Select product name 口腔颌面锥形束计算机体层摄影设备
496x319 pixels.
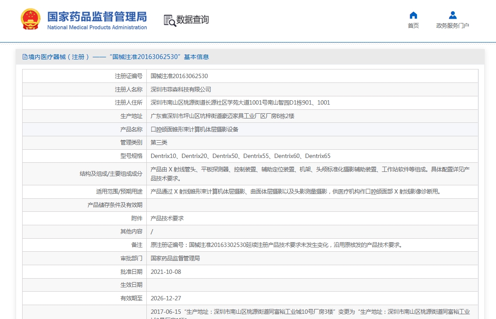[194, 129]
